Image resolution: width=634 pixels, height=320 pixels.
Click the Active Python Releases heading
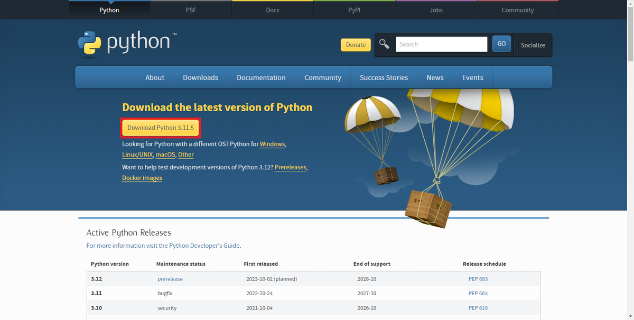(x=129, y=232)
